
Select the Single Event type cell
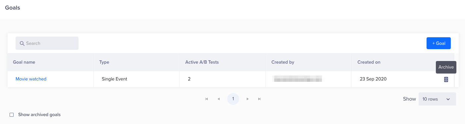[x=114, y=79]
